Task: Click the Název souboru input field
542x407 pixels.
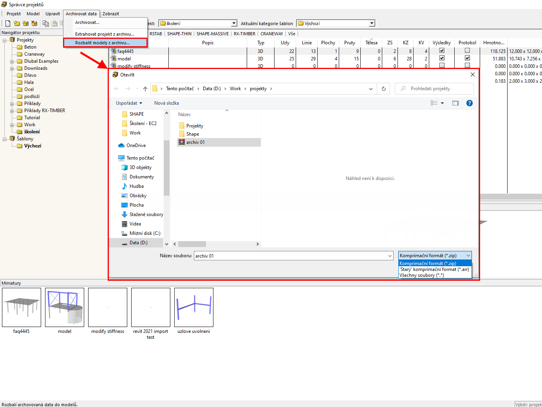Action: pyautogui.click(x=293, y=256)
